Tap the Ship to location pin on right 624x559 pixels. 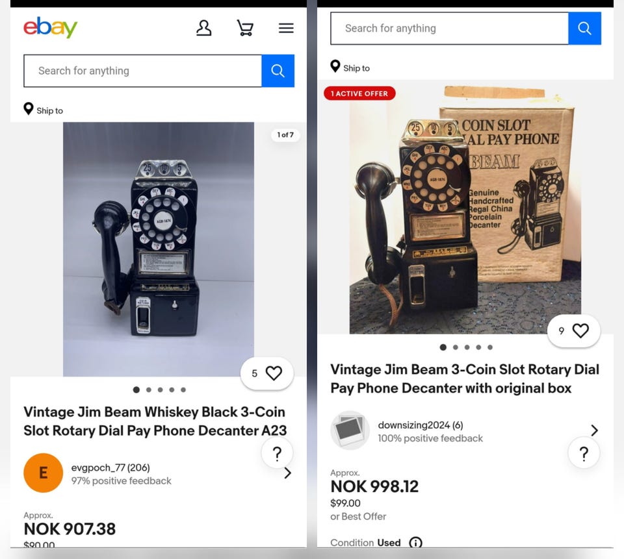335,66
